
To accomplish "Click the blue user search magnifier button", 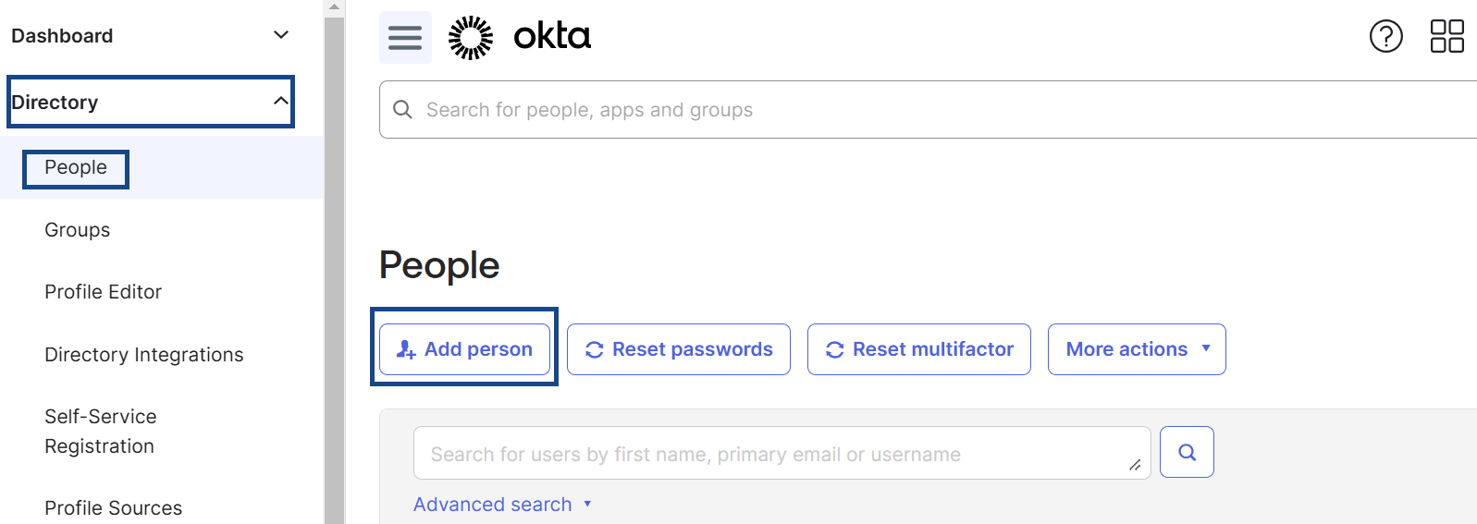I will [1187, 452].
